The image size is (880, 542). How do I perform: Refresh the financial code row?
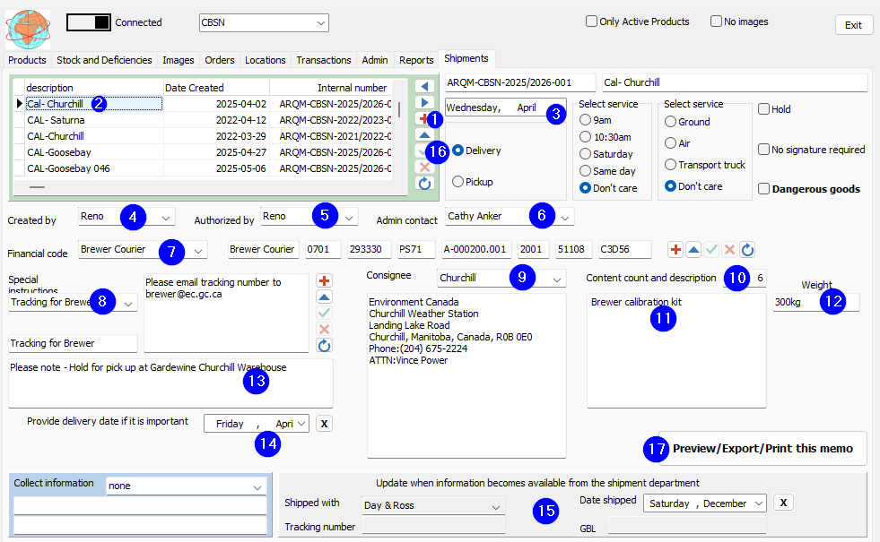747,249
